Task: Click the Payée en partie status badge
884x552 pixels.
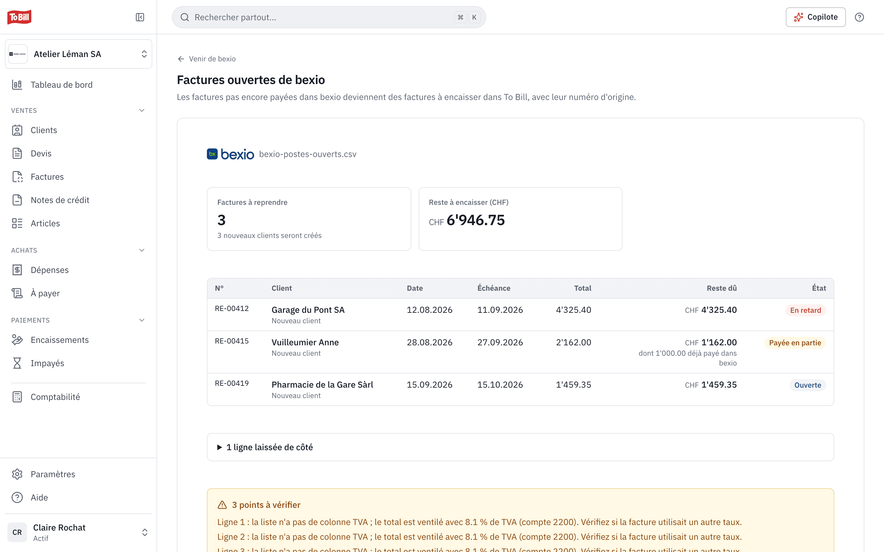Action: point(795,343)
